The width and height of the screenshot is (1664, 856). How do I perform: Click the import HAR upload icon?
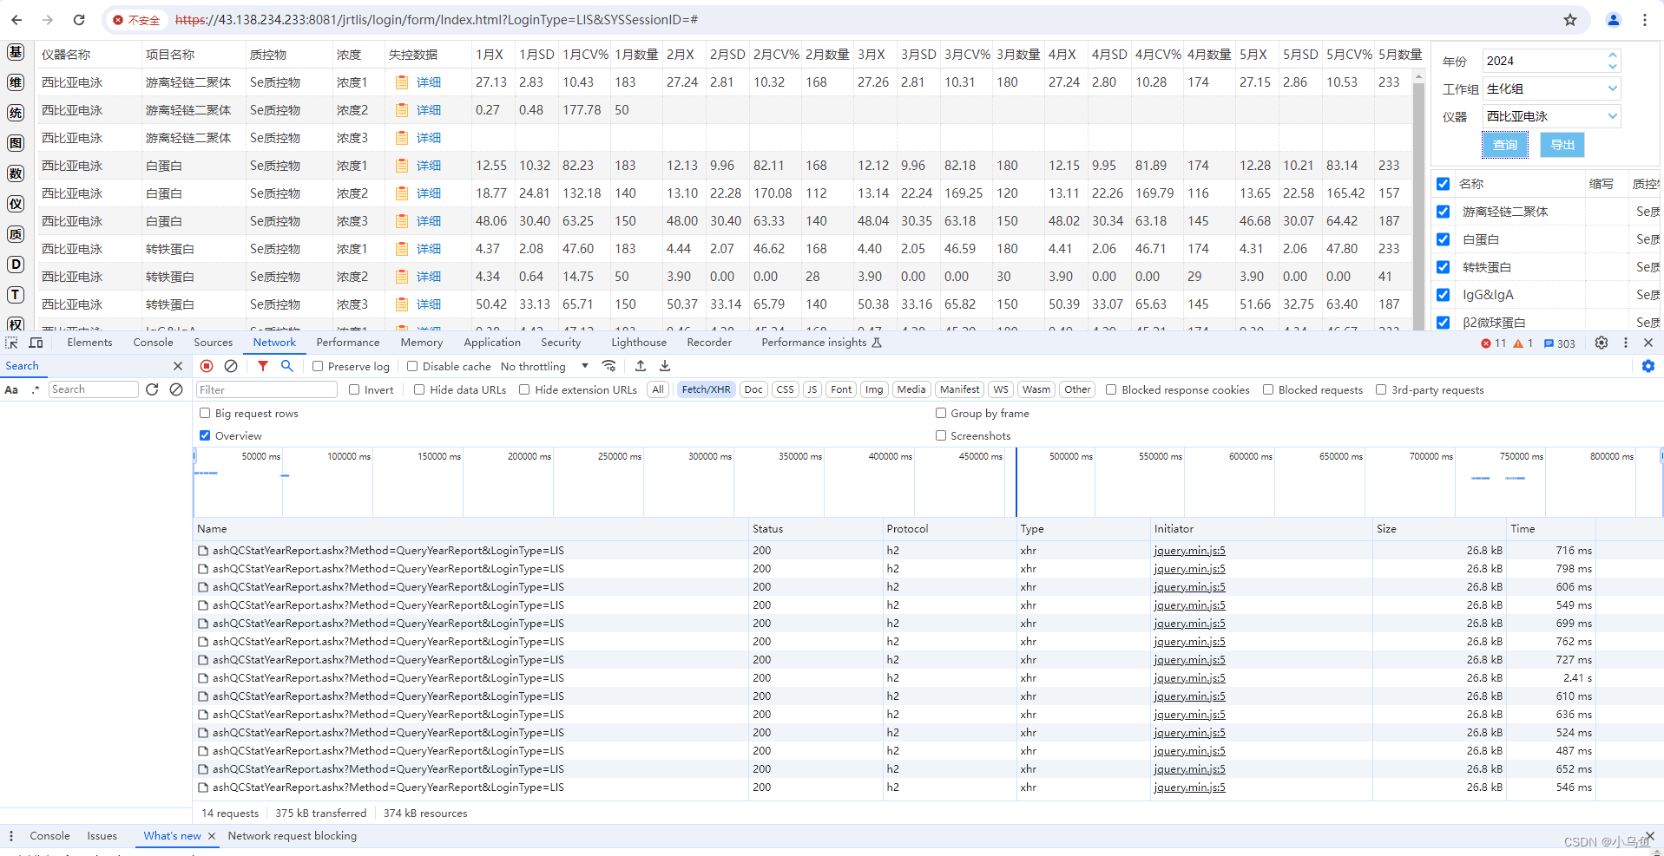click(641, 366)
